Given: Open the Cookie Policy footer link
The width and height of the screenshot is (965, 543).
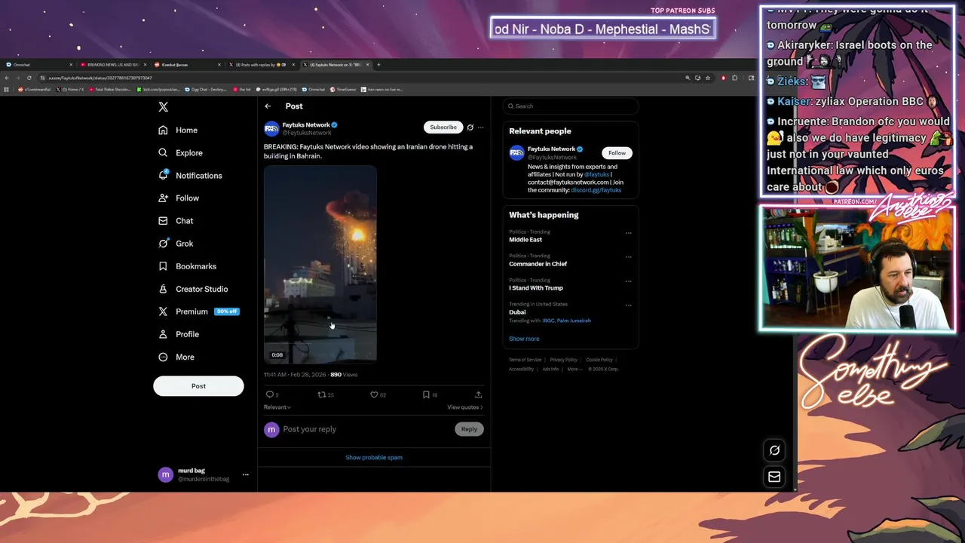Looking at the screenshot, I should click(x=599, y=360).
